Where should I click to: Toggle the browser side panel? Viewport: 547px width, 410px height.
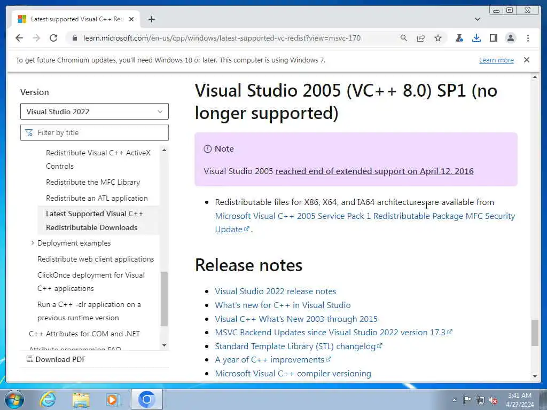[493, 38]
